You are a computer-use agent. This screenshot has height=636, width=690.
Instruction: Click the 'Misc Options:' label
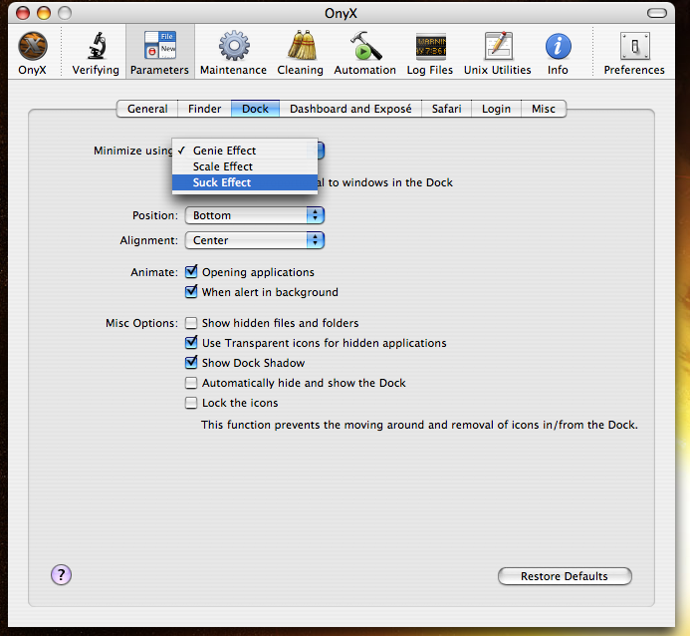click(x=141, y=323)
